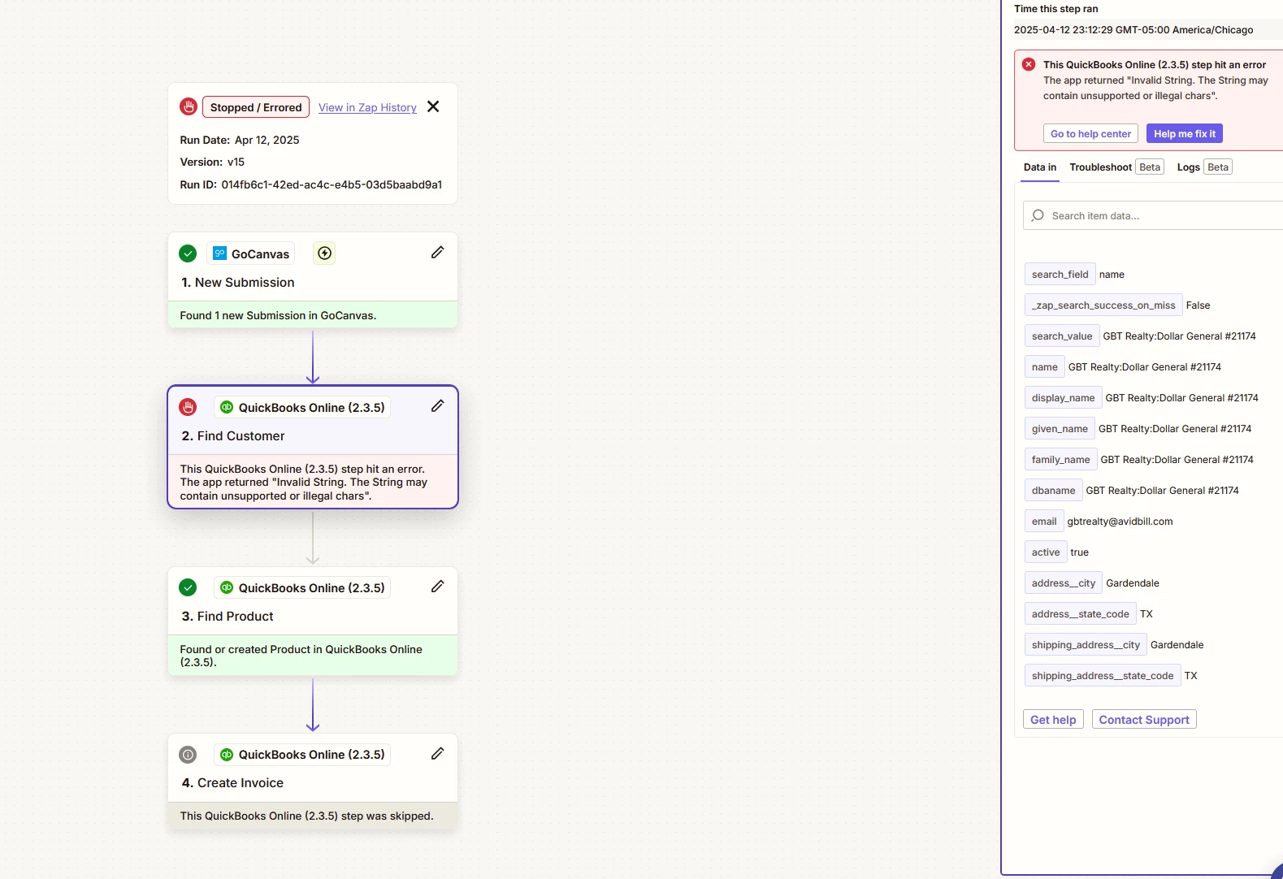
Task: Click QuickBooks logo on Create Invoice step
Action: pyautogui.click(x=227, y=754)
